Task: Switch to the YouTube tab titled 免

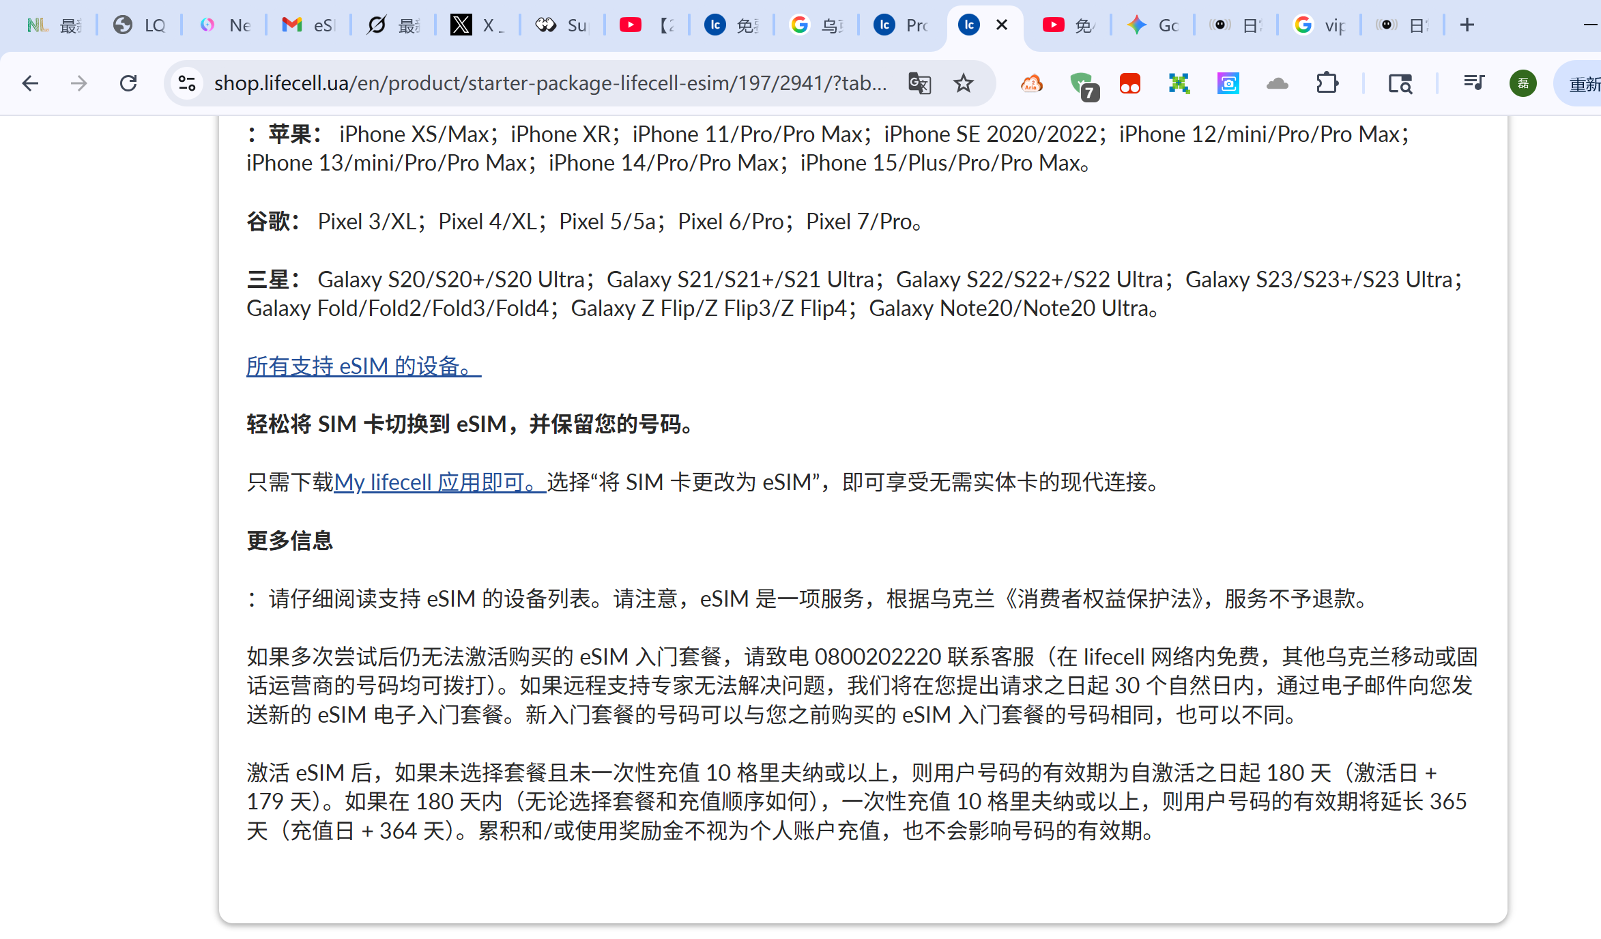Action: (x=1069, y=25)
